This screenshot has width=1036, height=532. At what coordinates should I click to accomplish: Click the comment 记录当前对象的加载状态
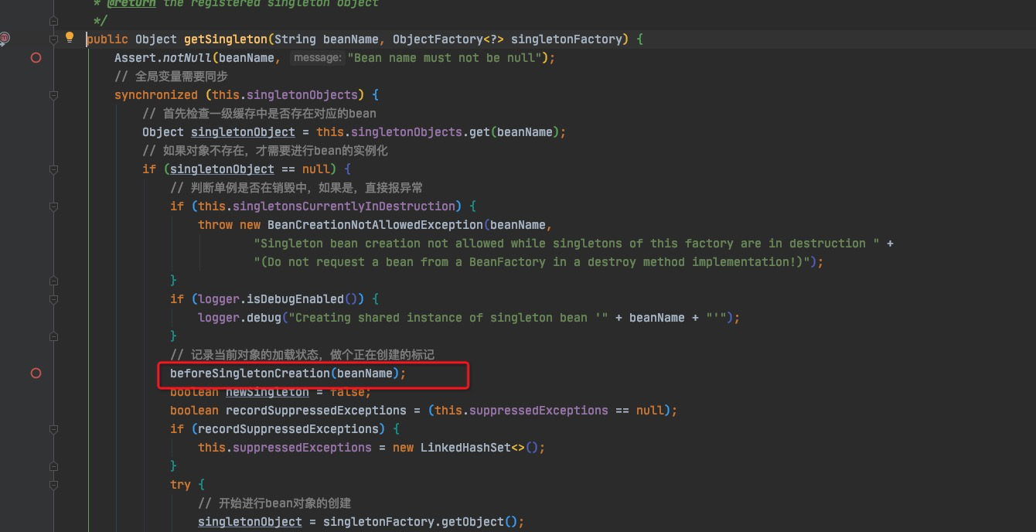pyautogui.click(x=302, y=355)
